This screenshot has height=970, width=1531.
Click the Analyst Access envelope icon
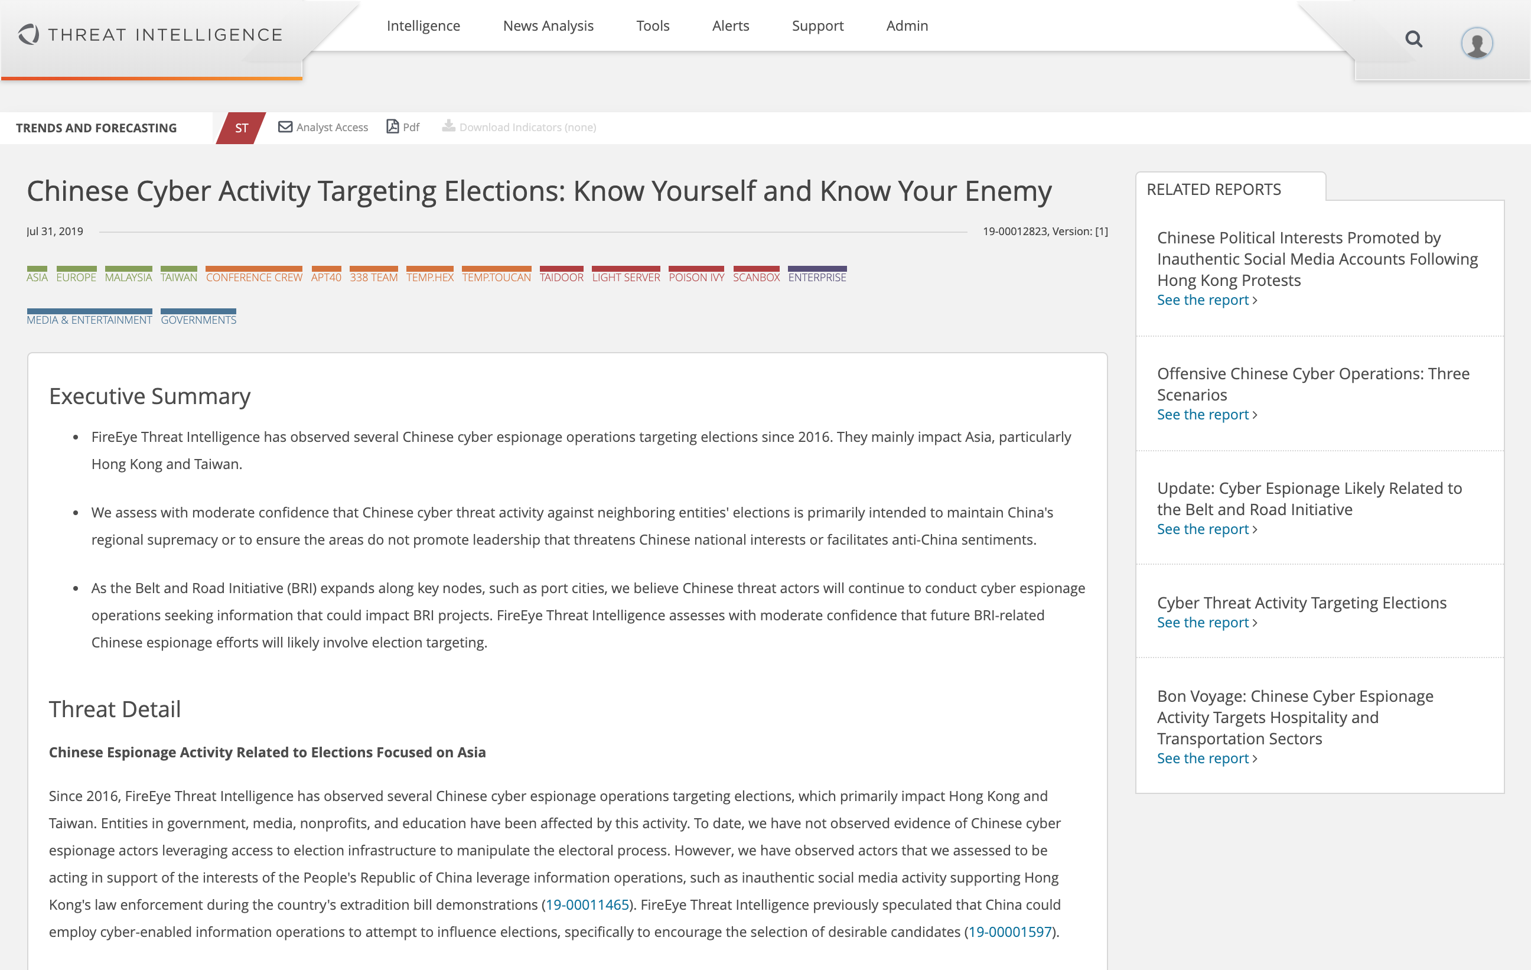[x=285, y=126]
